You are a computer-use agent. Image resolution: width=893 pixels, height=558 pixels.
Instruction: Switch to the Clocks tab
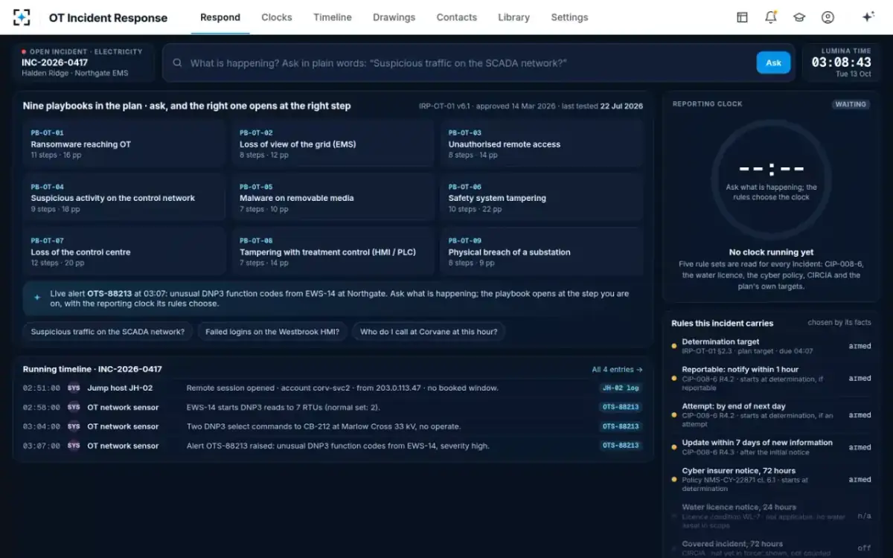coord(277,17)
